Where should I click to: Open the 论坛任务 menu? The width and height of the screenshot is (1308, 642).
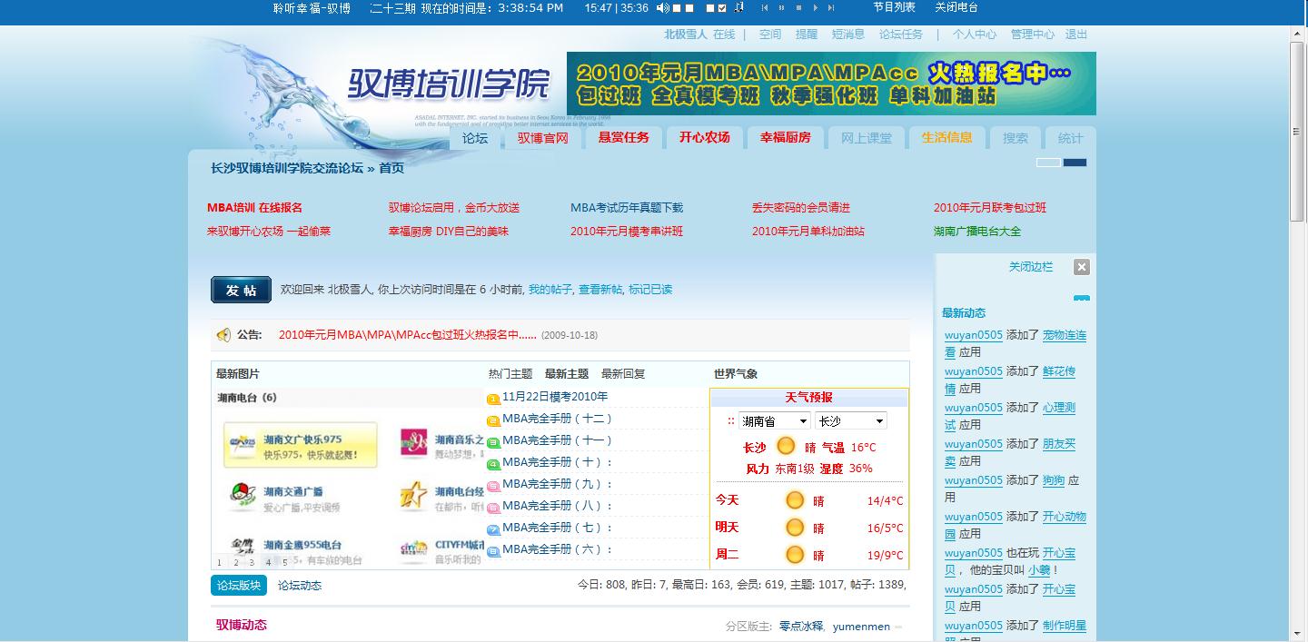pos(901,35)
